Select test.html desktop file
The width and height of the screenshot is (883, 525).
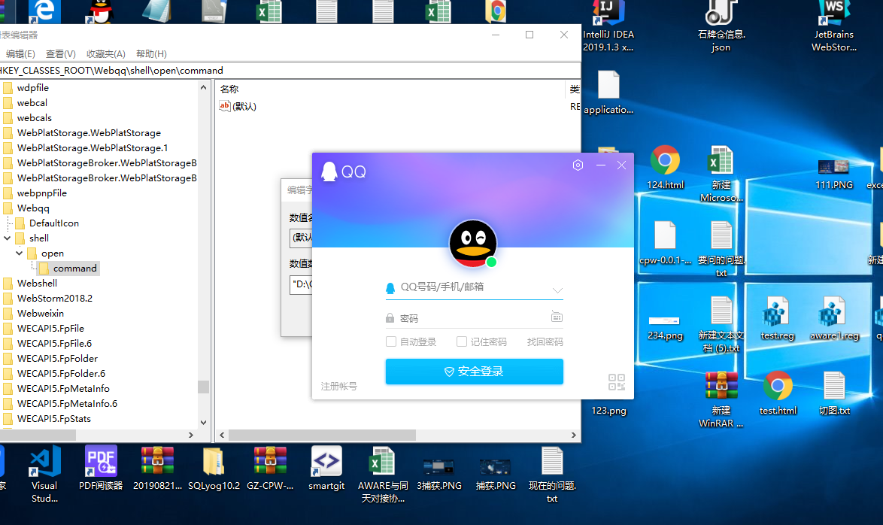coord(778,393)
